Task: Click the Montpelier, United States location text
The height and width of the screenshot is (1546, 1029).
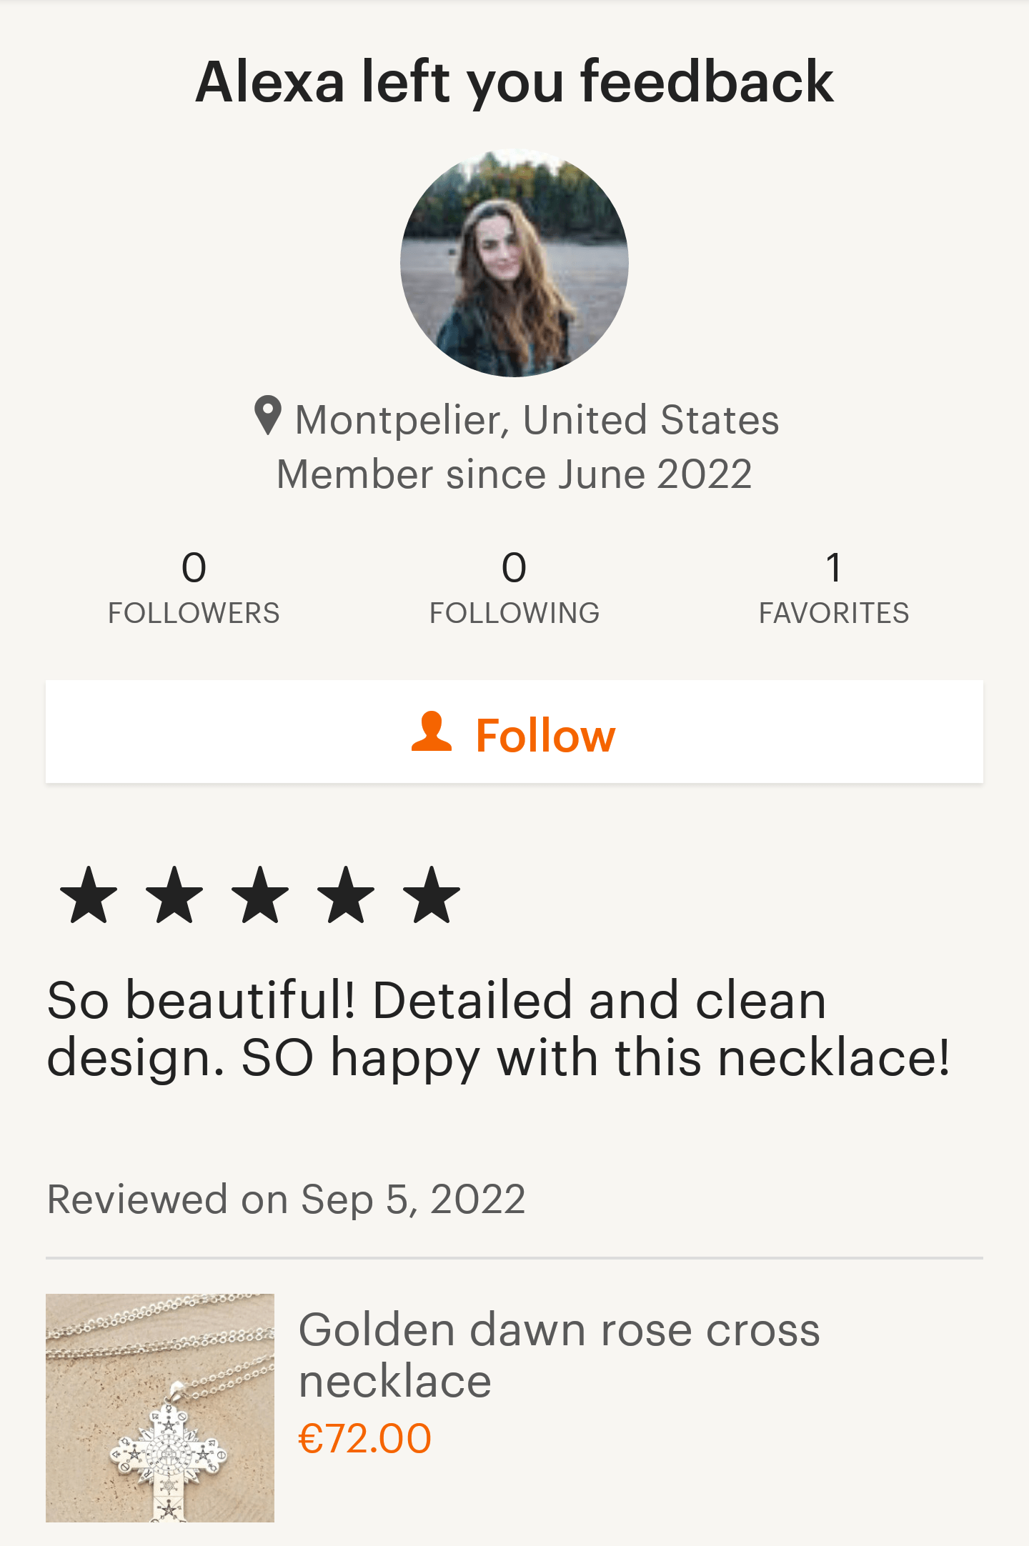Action: (x=537, y=419)
